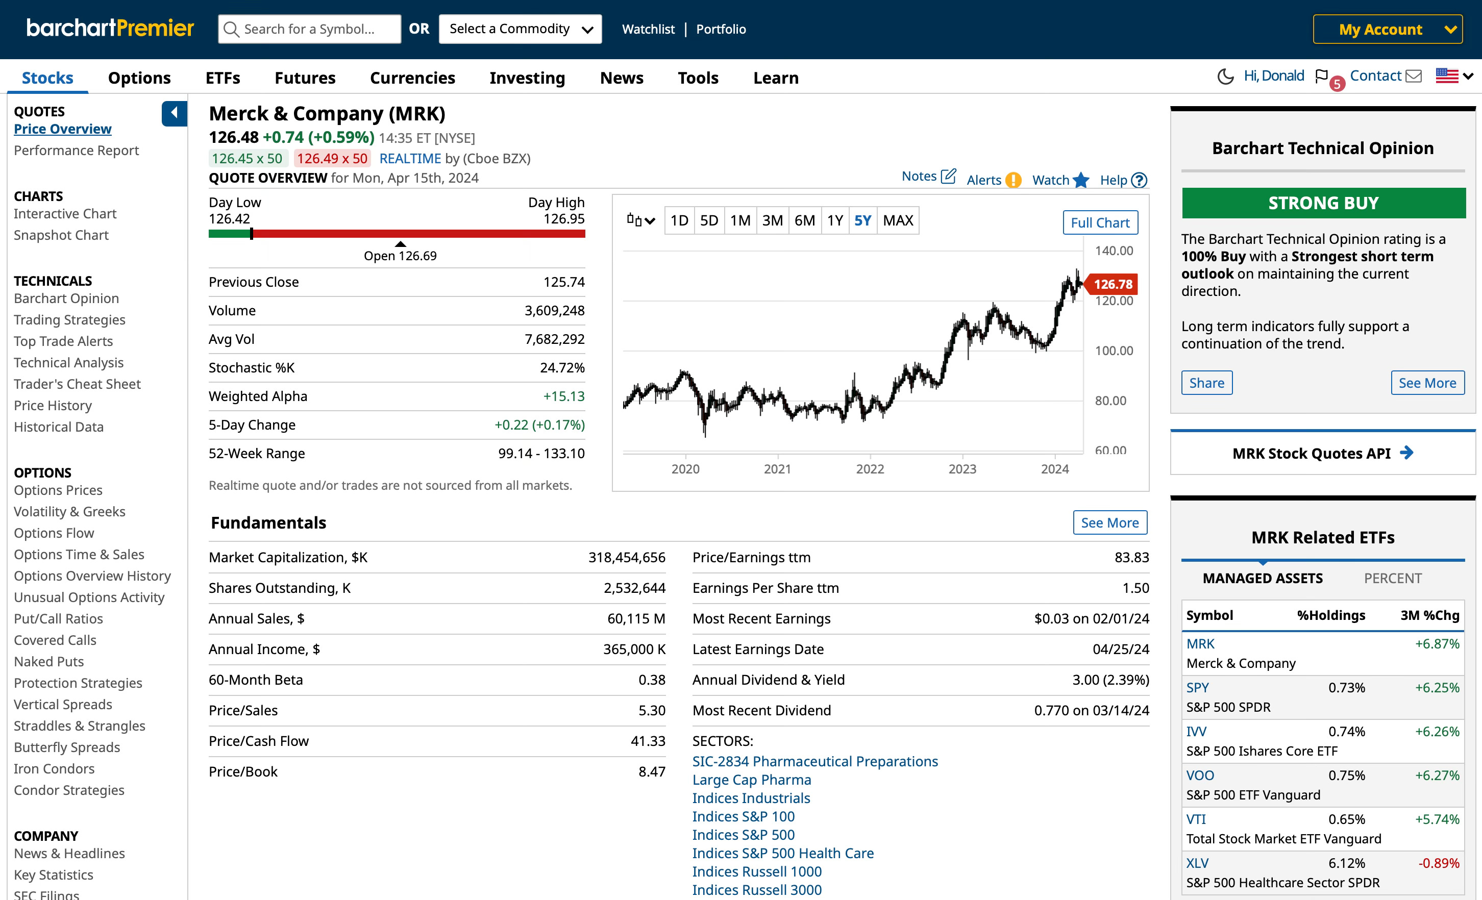Select the 3M chart period
1482x900 pixels.
772,220
